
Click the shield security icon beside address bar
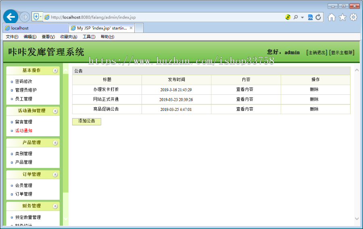[x=36, y=16]
